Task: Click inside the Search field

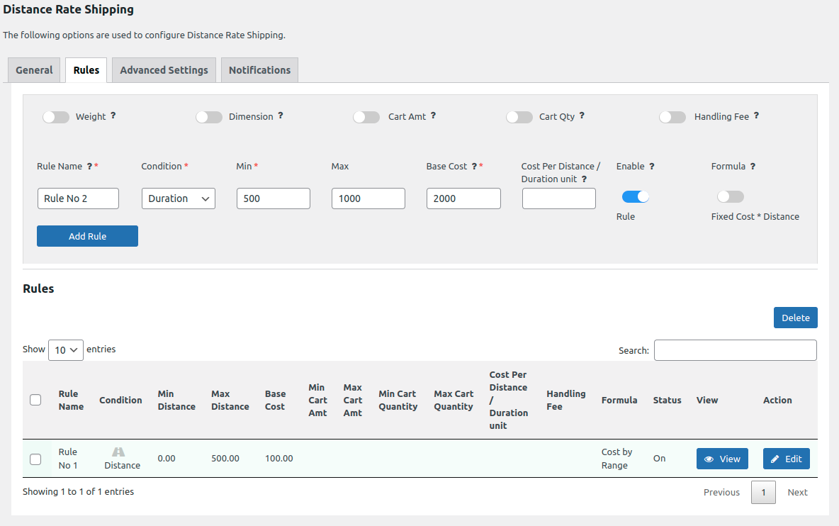Action: point(735,349)
